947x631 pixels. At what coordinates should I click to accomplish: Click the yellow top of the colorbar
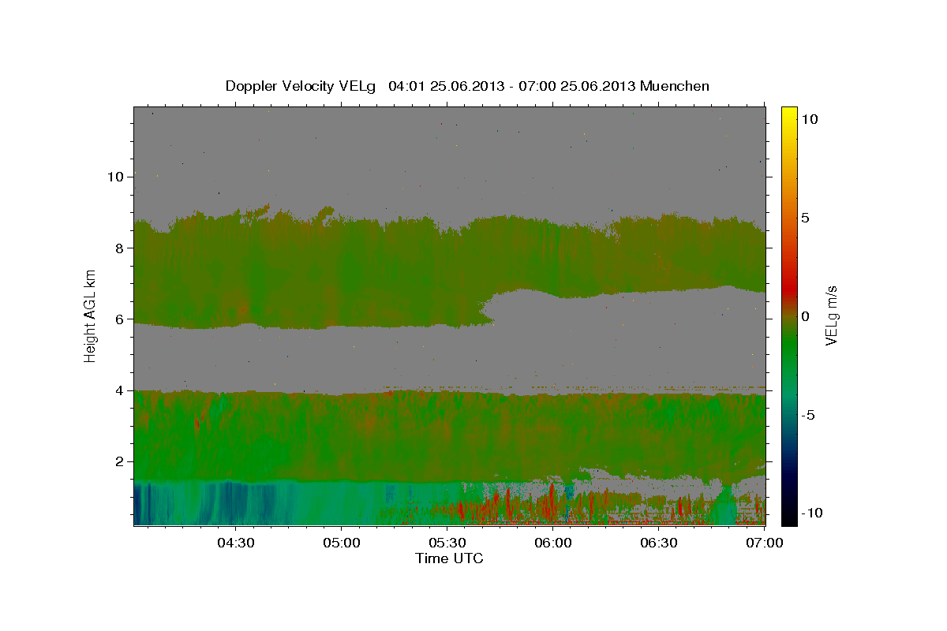coord(789,114)
